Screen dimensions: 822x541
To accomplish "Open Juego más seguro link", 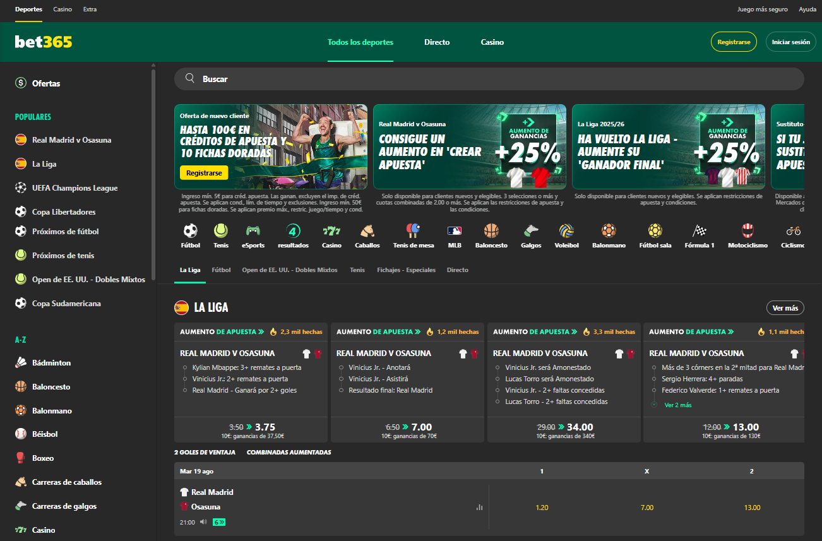I will pos(762,9).
